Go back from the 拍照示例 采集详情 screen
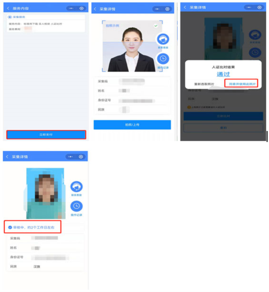 pos(95,9)
